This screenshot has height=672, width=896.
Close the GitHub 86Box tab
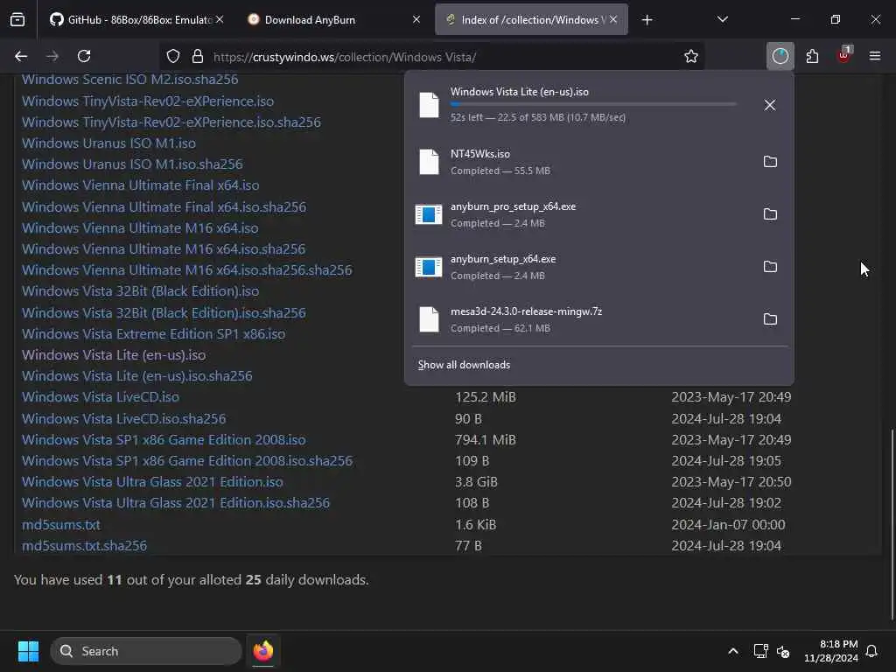click(x=220, y=19)
